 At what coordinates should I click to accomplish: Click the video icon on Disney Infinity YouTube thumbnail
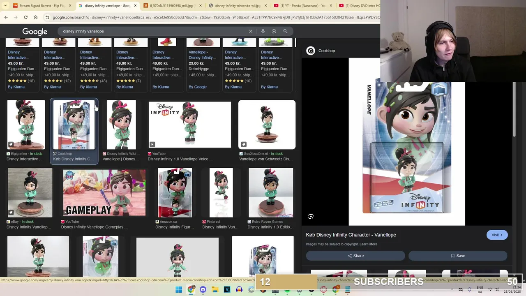click(x=152, y=144)
